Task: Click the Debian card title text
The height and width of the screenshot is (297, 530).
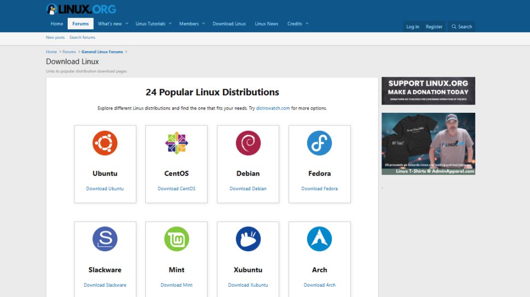Action: (x=248, y=173)
